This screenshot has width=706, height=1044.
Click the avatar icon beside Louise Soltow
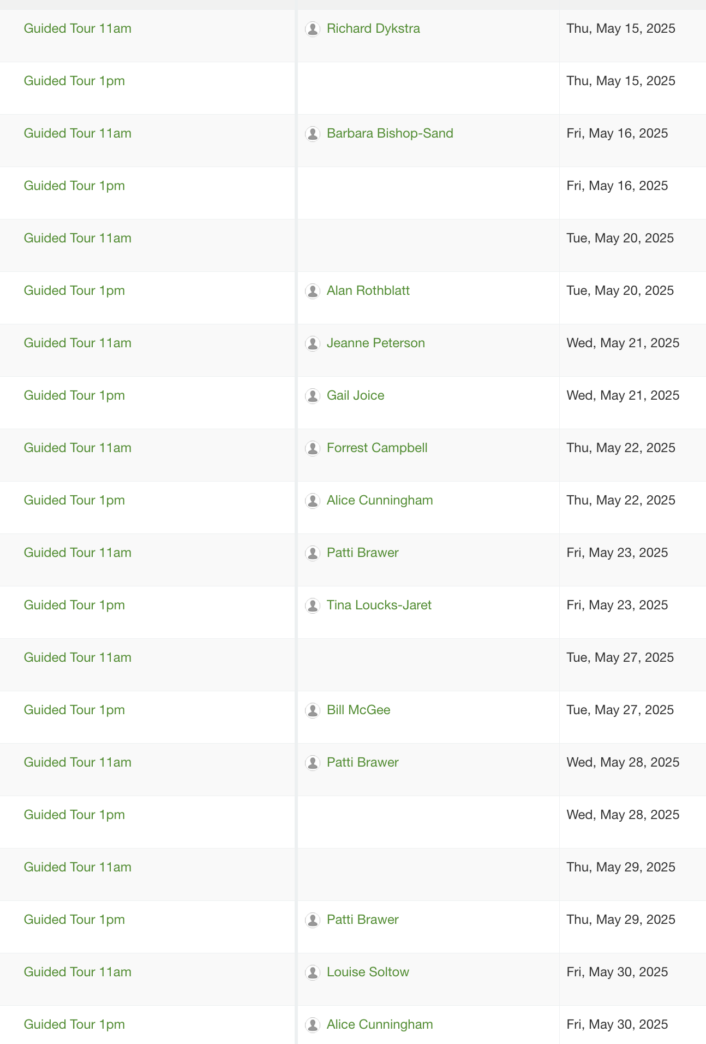click(313, 972)
